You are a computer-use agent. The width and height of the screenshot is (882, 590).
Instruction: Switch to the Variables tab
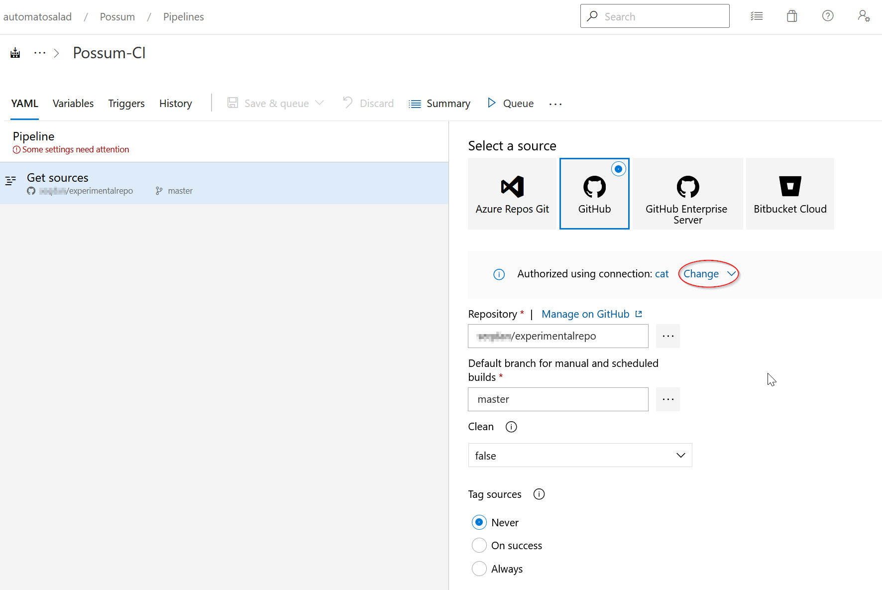click(73, 104)
